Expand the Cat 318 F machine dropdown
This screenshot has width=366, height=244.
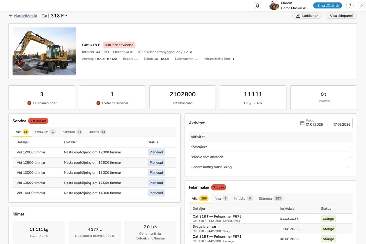[x=54, y=16]
